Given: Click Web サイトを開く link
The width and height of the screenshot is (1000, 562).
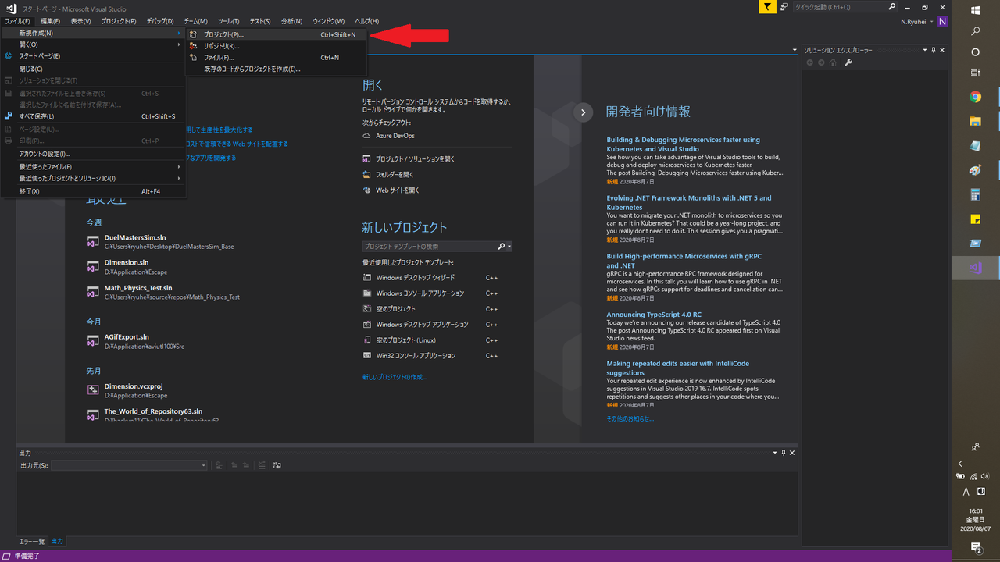Looking at the screenshot, I should click(398, 190).
